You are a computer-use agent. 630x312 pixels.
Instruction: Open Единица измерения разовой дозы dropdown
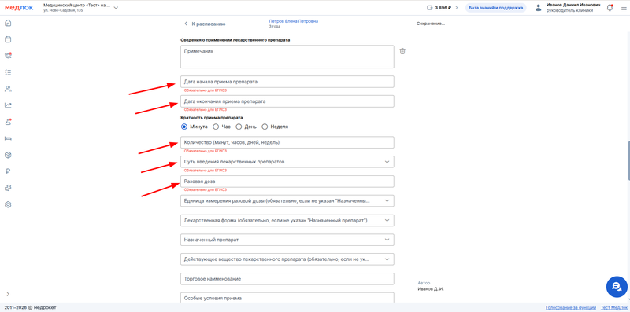point(287,200)
